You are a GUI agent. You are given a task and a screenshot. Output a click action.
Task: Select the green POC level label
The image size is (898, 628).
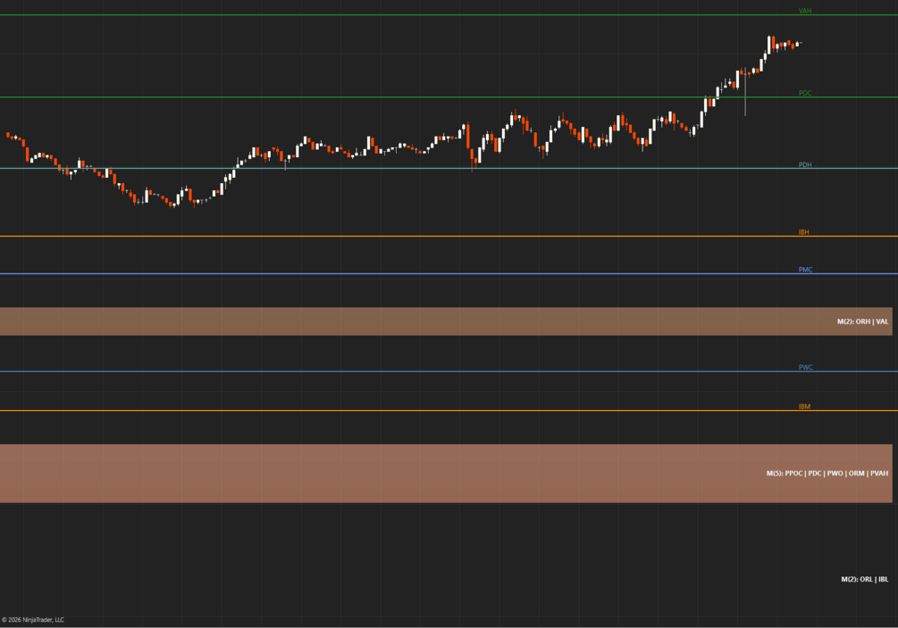coord(805,93)
